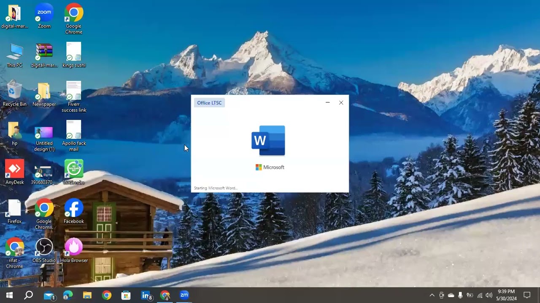Open taskbar Search magnifier
540x303 pixels.
click(x=28, y=295)
